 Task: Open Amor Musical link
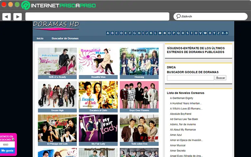point(178,145)
